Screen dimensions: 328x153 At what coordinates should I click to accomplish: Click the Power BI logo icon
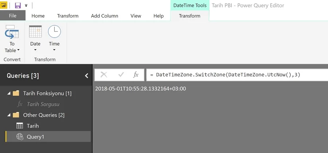(x=4, y=5)
